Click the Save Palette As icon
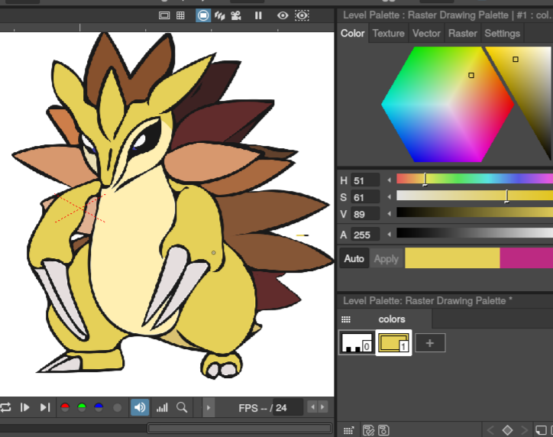Screen dimensions: 553x437 coord(368,430)
